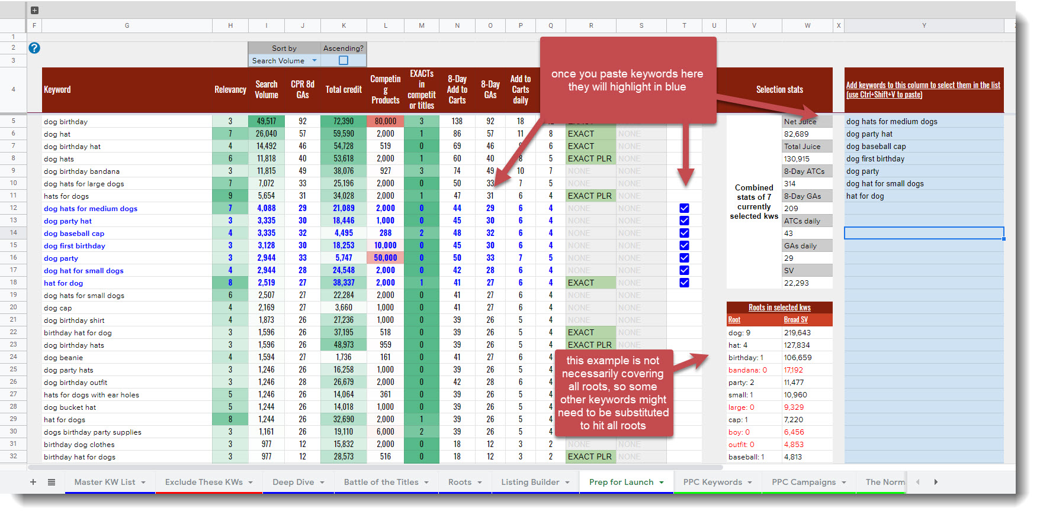Click the Root column header link

(734, 320)
